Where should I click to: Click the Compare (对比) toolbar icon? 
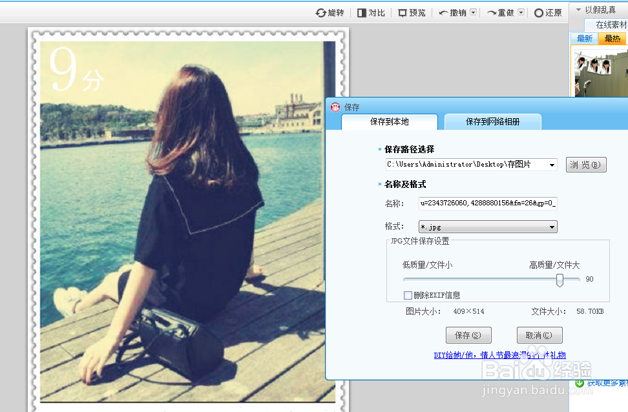click(361, 13)
